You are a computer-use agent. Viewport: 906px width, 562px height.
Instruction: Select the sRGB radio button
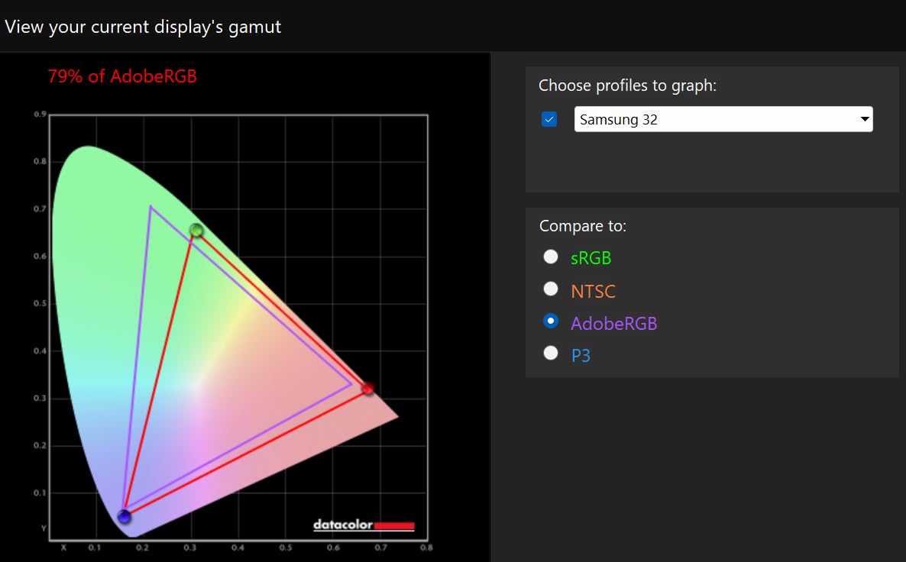click(x=550, y=257)
